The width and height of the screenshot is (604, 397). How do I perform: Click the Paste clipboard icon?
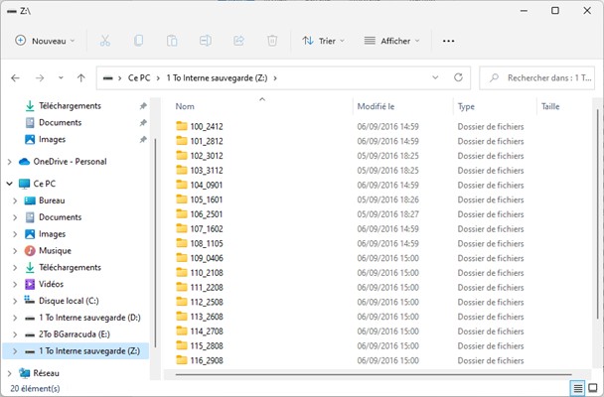pyautogui.click(x=172, y=41)
